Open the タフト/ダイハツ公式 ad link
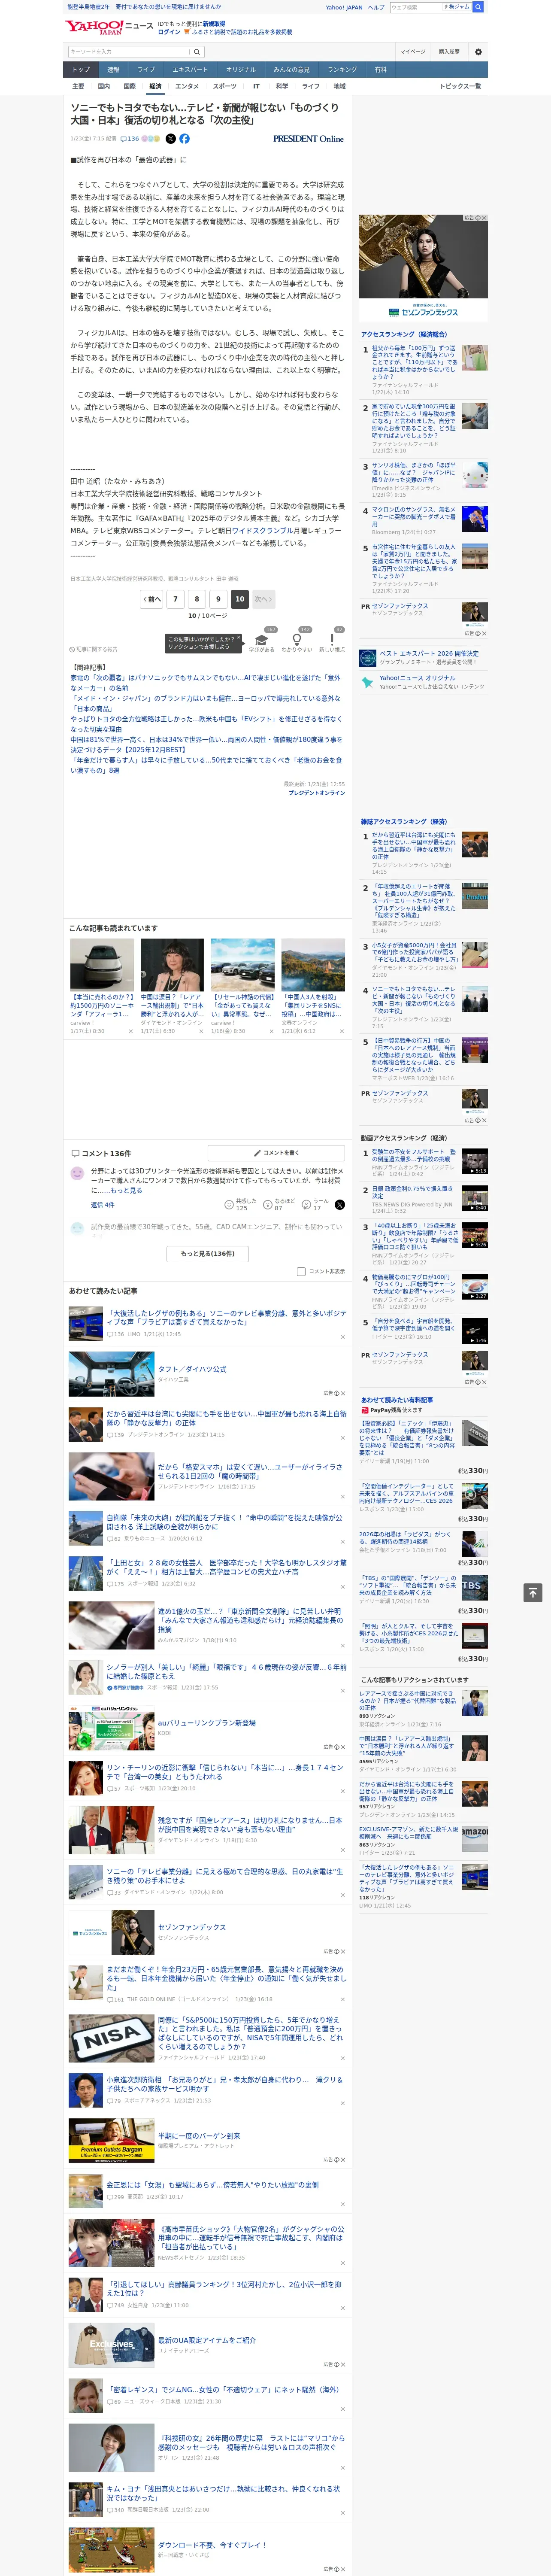 (192, 1369)
